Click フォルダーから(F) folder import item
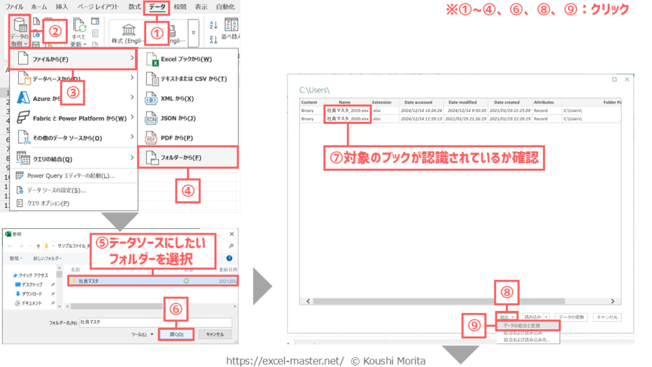Image resolution: width=652 pixels, height=367 pixels. [188, 158]
